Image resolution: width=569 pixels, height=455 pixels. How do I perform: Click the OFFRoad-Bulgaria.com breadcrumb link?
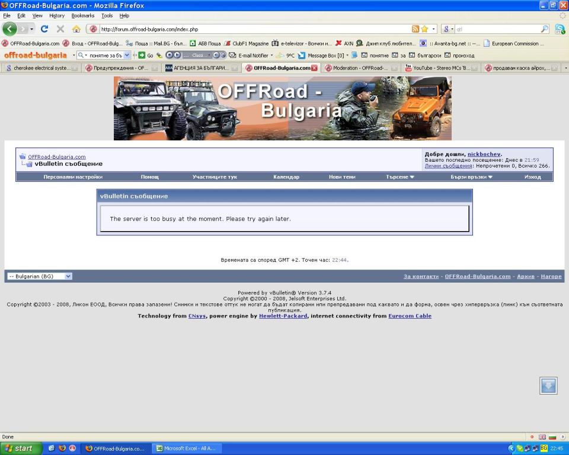pyautogui.click(x=57, y=157)
